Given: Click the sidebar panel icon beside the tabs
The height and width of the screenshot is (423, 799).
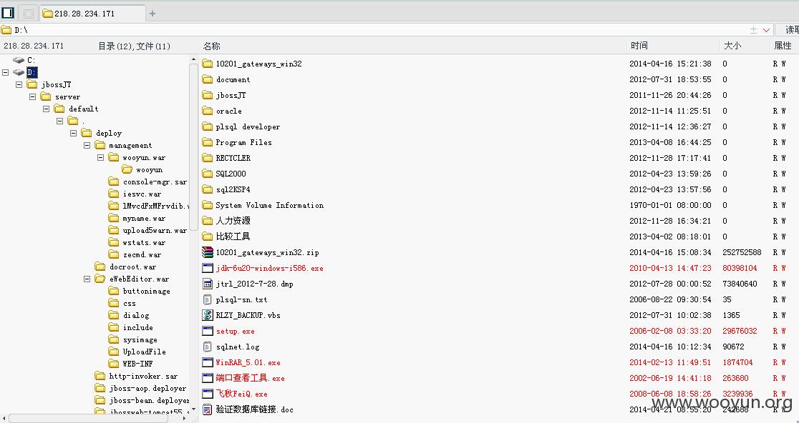Looking at the screenshot, I should tap(8, 13).
